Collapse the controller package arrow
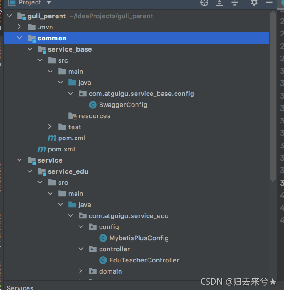284x290 pixels. click(81, 249)
